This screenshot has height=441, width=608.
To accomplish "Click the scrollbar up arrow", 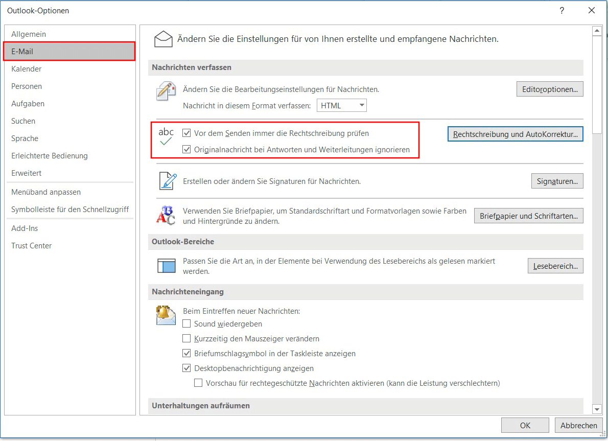I will pos(597,31).
